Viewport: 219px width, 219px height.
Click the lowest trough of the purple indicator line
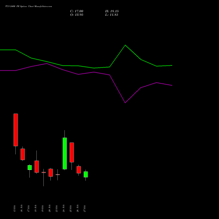[125, 103]
